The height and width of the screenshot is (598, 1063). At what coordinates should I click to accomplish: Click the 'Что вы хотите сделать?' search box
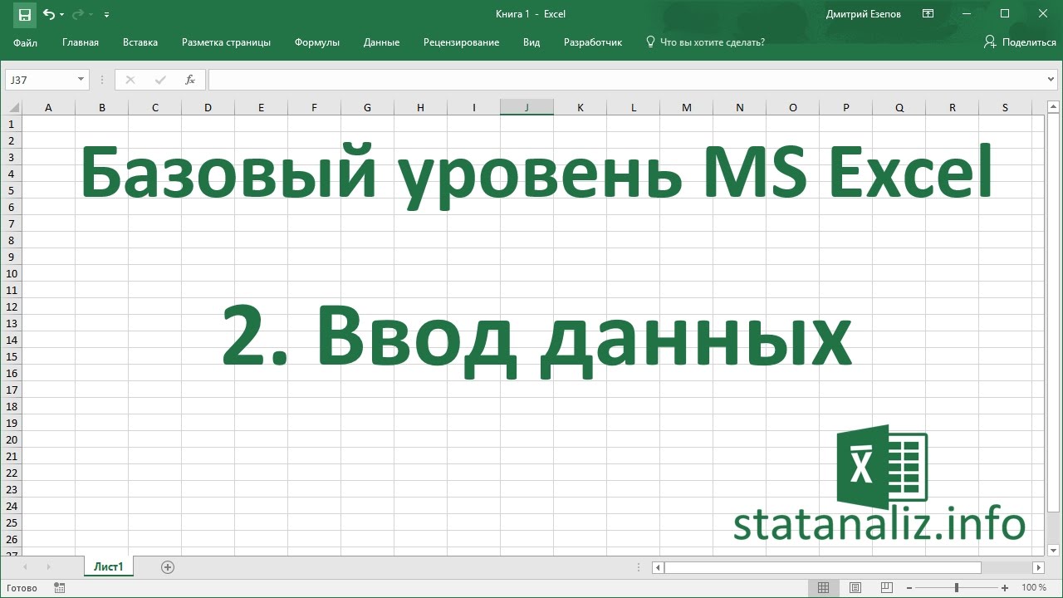[x=705, y=42]
